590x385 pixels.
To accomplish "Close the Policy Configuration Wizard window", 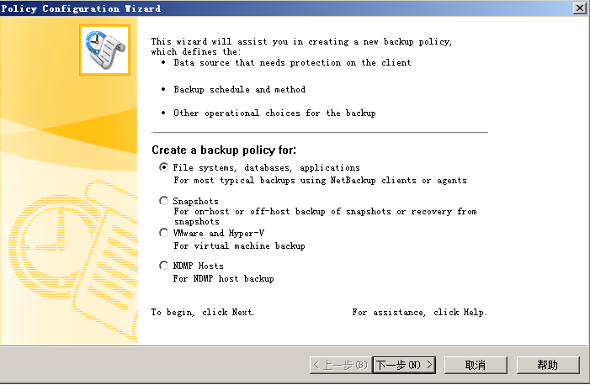I will (x=579, y=8).
